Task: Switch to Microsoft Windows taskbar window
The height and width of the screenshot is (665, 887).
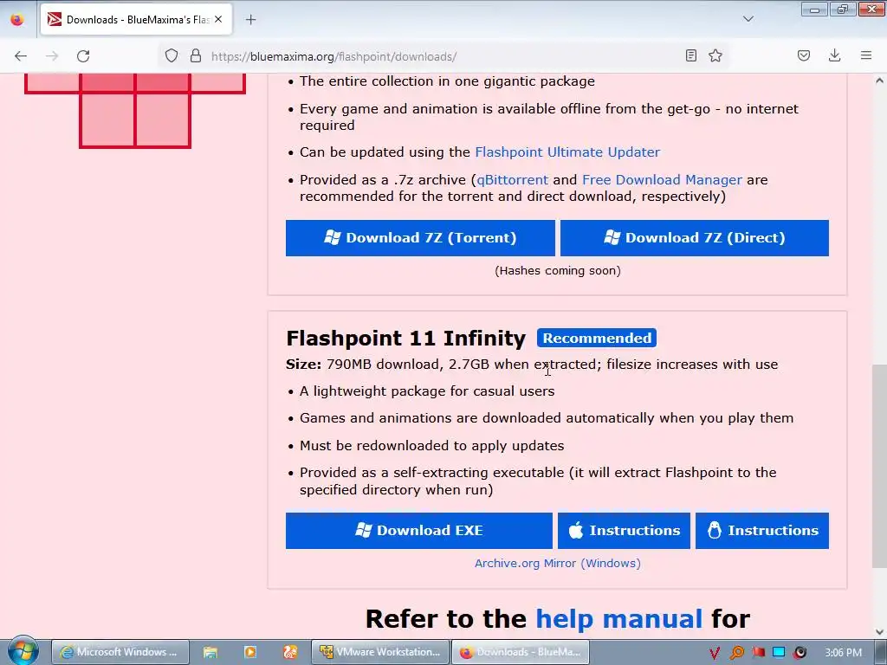Action: (x=119, y=652)
